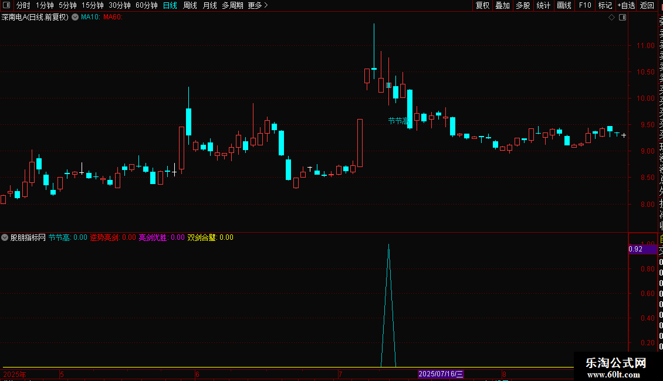Image resolution: width=663 pixels, height=381 pixels.
Task: Click the 节节高: 0.00 indicator value
Action: click(x=67, y=237)
